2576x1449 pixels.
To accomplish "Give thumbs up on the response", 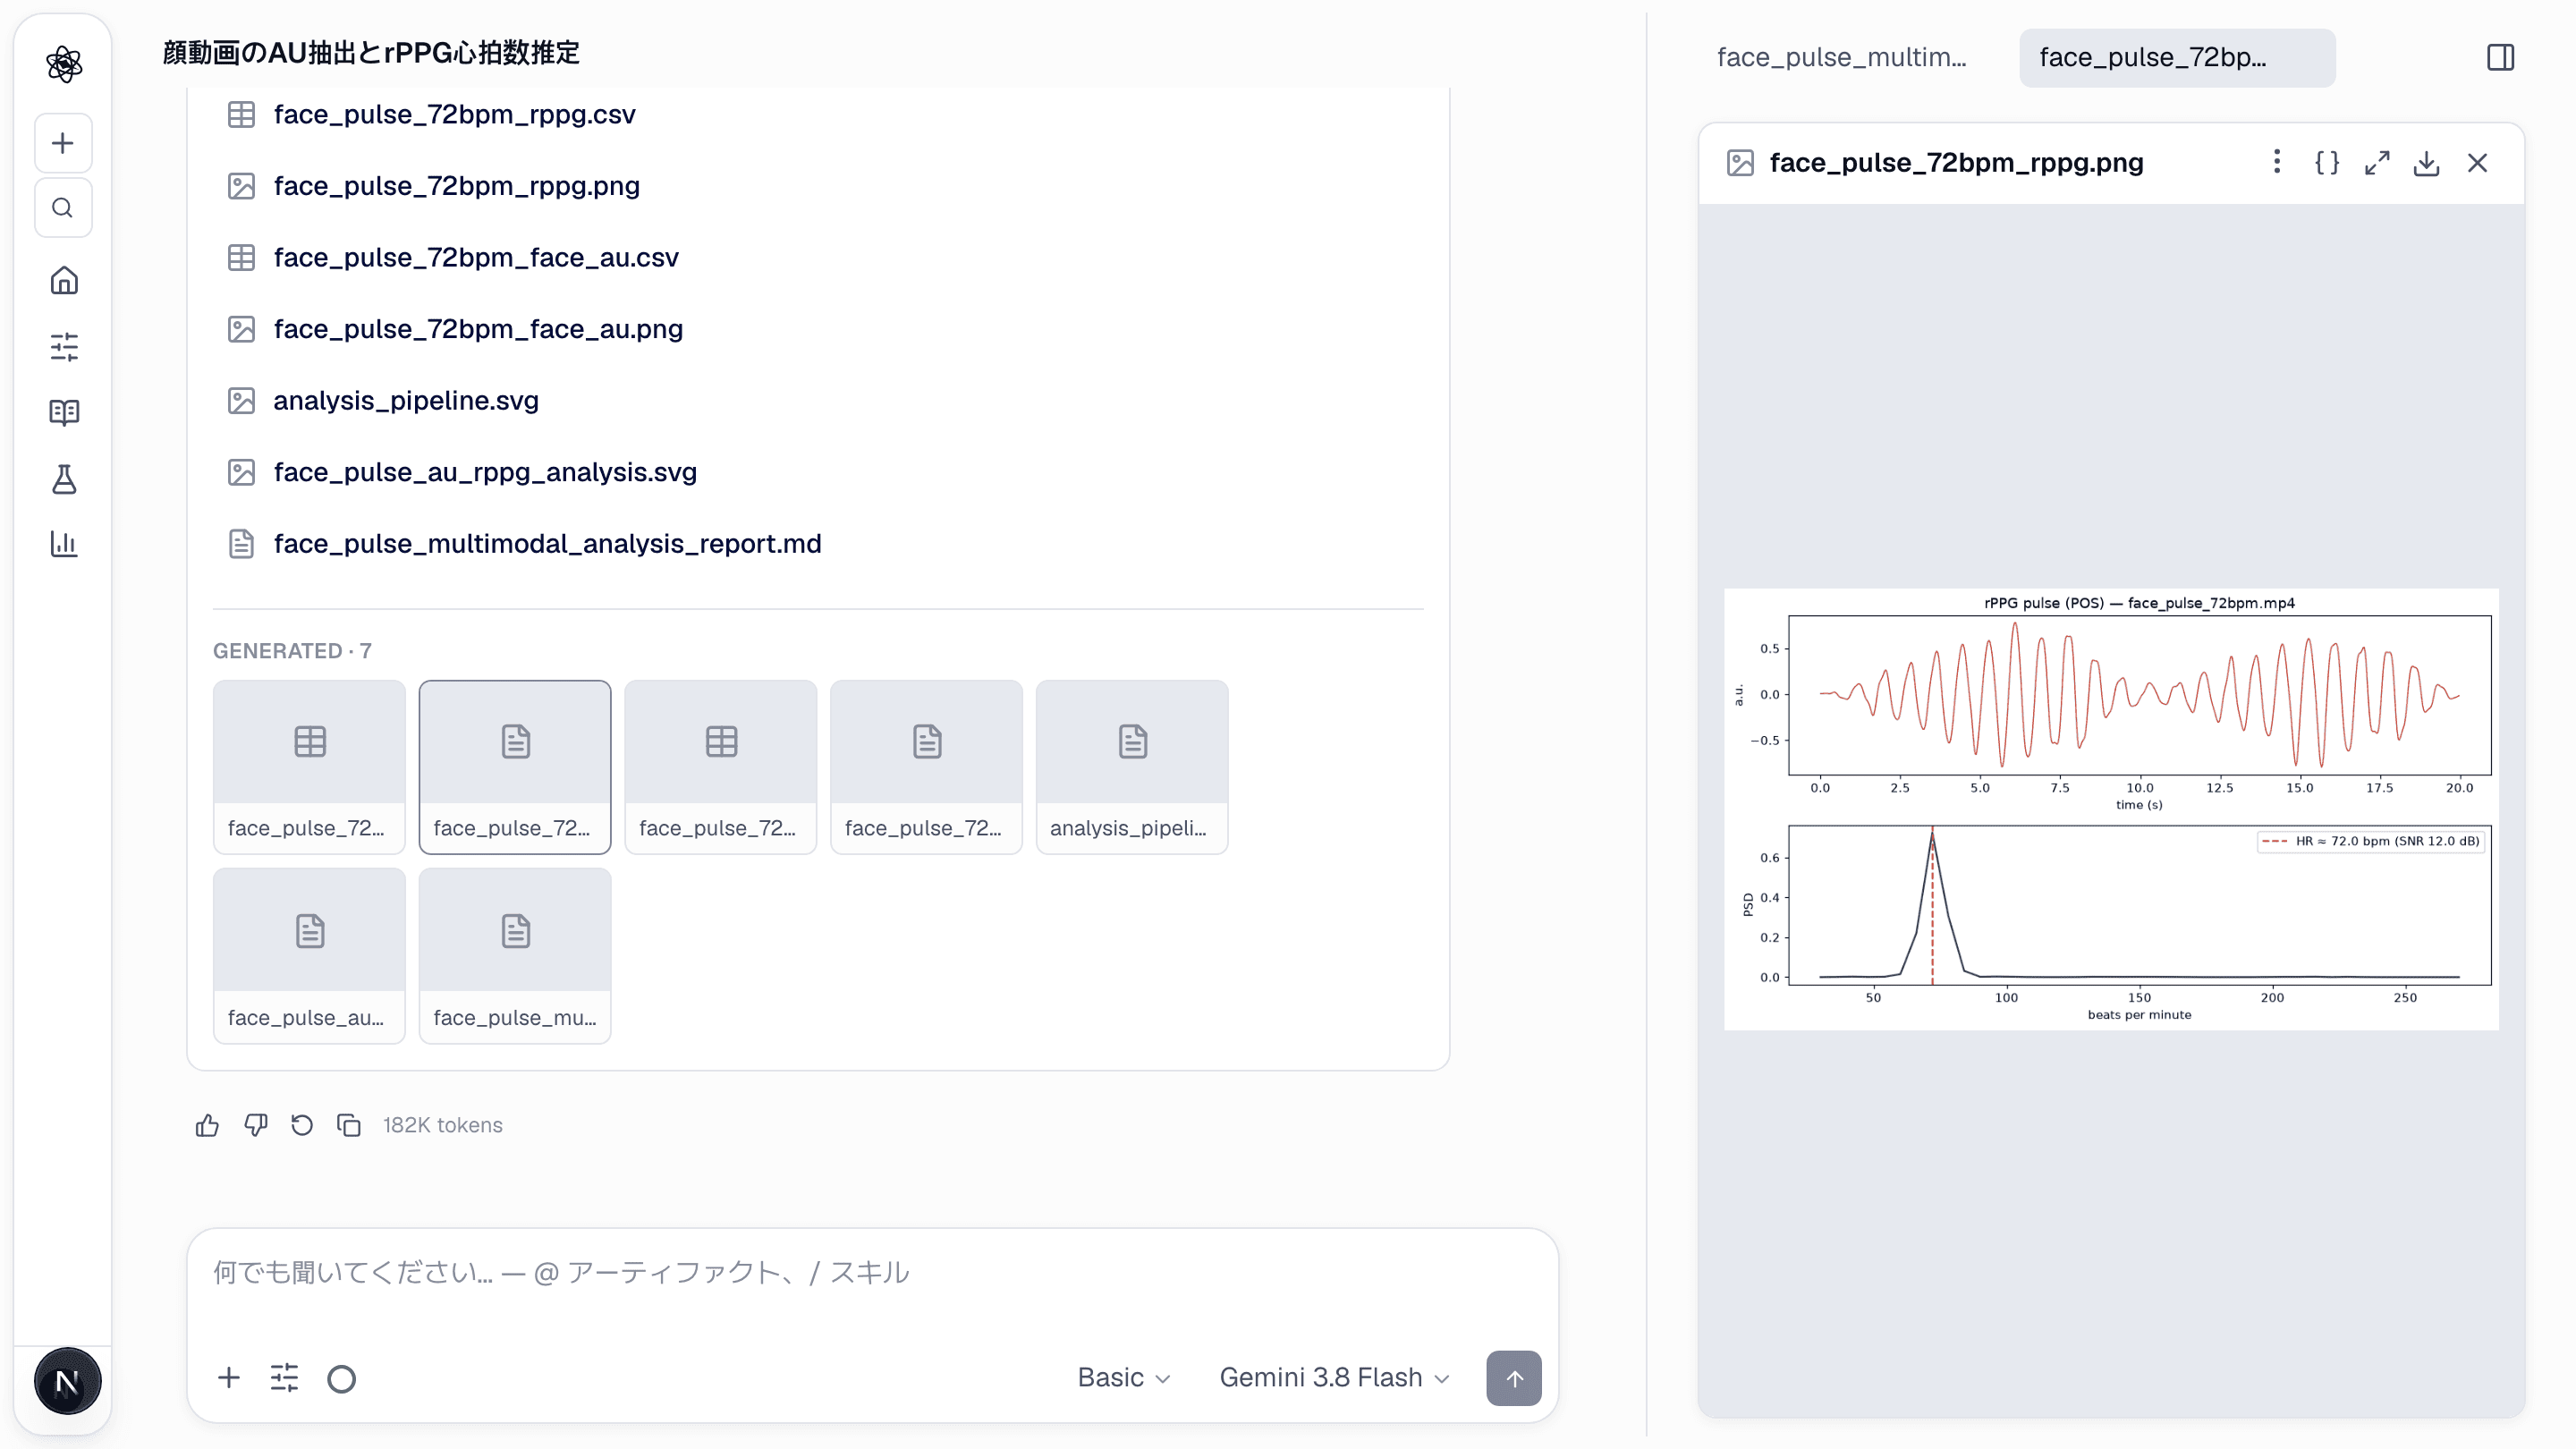I will coord(207,1125).
